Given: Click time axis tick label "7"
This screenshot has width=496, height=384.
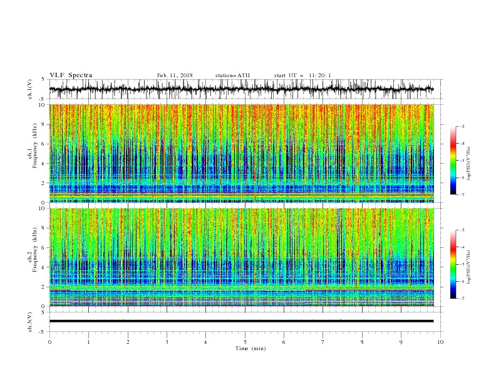Looking at the screenshot, I should pos(323,342).
